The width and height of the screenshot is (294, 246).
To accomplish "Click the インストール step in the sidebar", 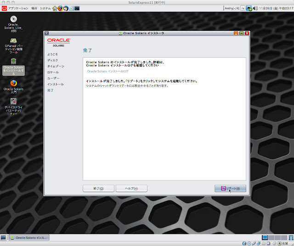I will [56, 84].
